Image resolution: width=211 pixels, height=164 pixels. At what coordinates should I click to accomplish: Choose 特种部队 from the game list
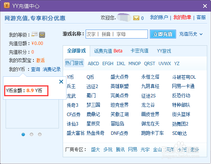click(x=181, y=105)
